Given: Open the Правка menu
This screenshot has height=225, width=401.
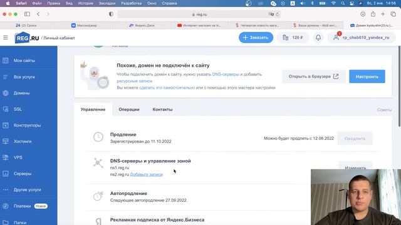Looking at the screenshot, I should click(54, 3).
